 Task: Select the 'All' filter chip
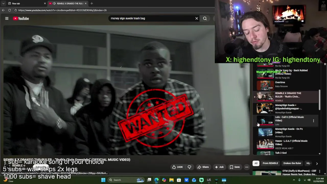[x=256, y=163]
